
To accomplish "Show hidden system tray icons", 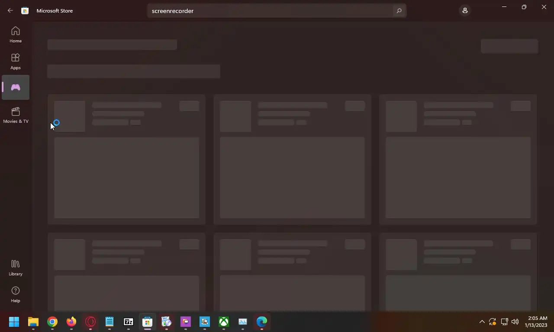I will (x=482, y=322).
